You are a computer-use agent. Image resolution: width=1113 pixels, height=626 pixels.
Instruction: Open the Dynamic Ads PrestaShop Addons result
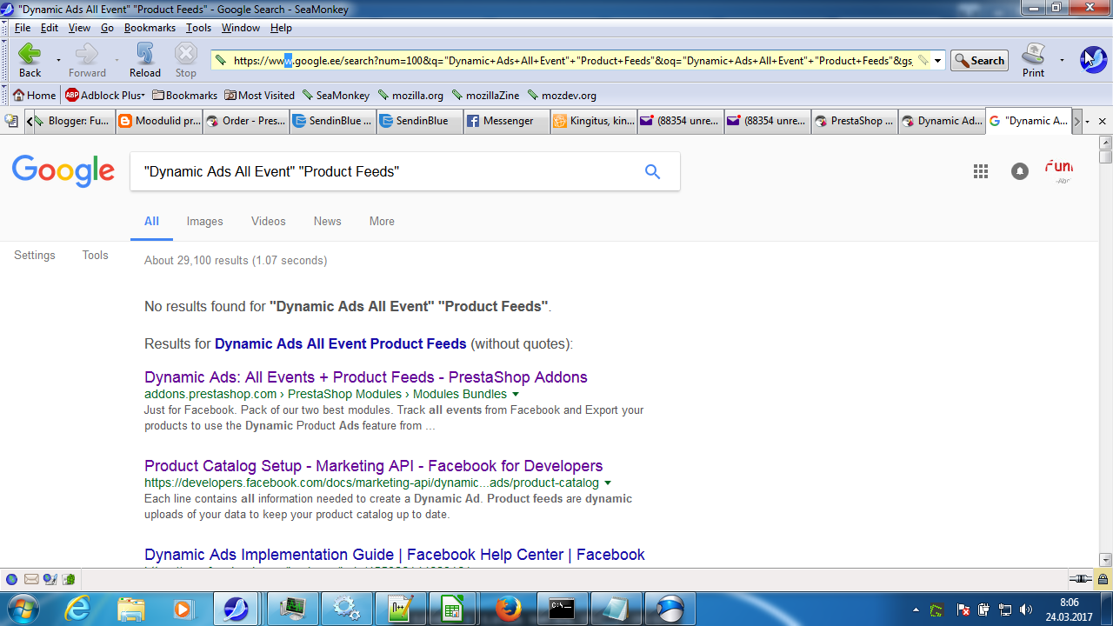366,377
